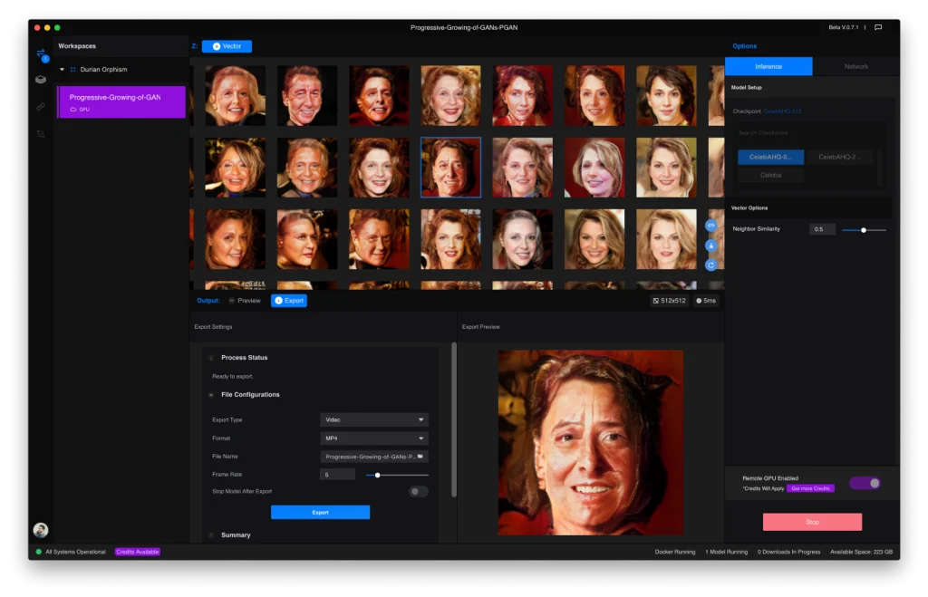
Task: Toggle the Remote GPU Enabled switch
Action: [x=865, y=483]
